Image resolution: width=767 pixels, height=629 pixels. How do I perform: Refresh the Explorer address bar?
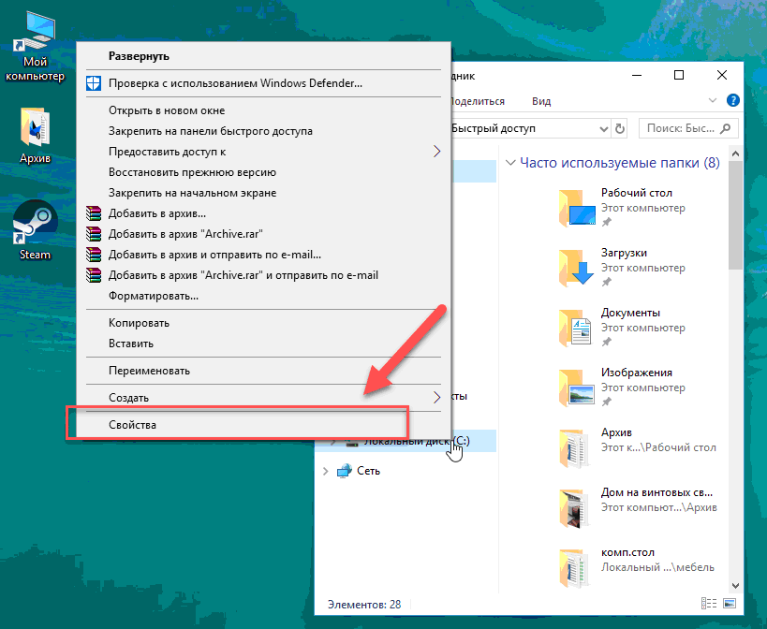click(x=620, y=128)
